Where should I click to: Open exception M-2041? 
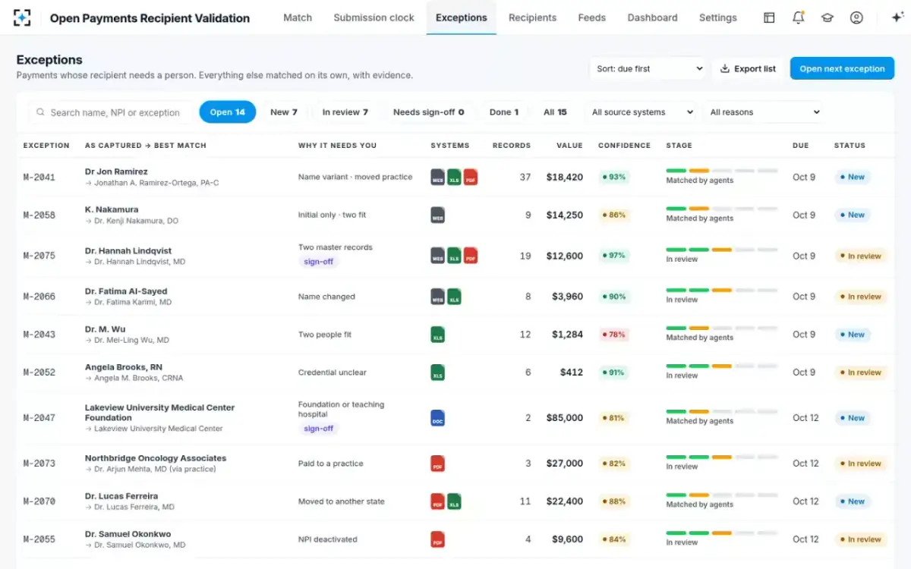click(x=39, y=178)
